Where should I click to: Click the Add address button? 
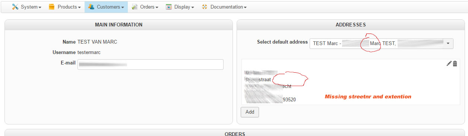coord(250,112)
